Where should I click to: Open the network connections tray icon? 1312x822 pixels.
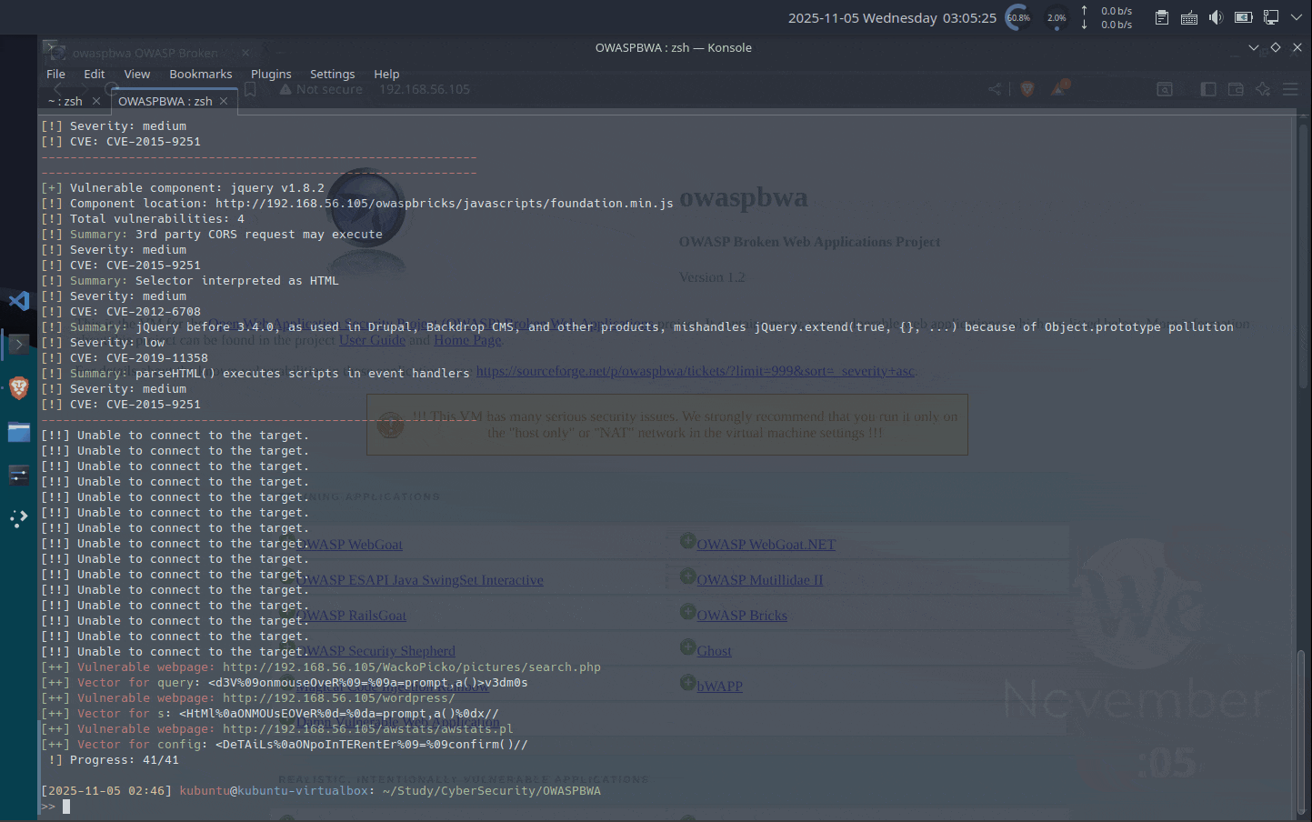[x=1271, y=17]
